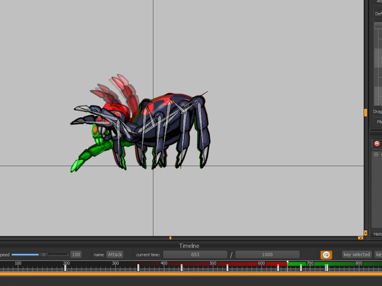Click the orange loop playback icon in Timeline bar

click(x=327, y=254)
